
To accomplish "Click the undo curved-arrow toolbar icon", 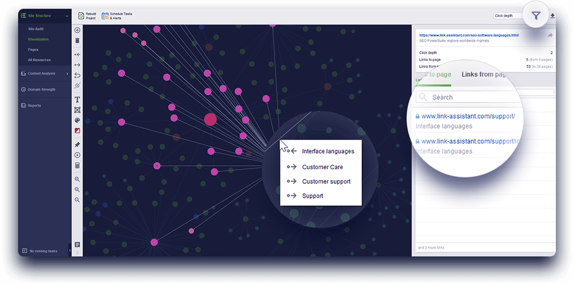I will point(77,75).
